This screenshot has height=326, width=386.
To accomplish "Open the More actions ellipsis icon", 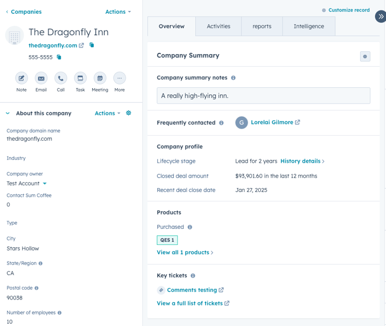I will coord(120,78).
